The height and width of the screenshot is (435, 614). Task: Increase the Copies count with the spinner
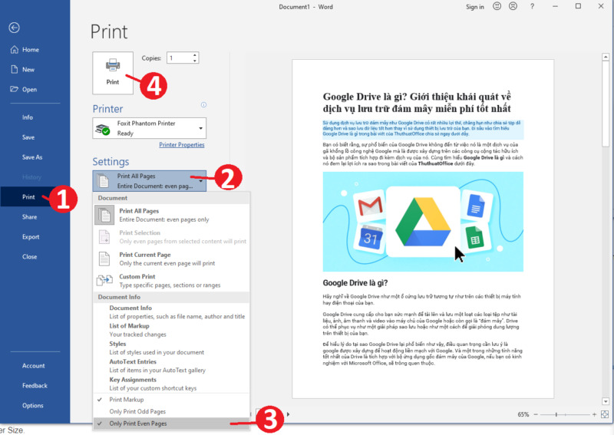pyautogui.click(x=196, y=54)
